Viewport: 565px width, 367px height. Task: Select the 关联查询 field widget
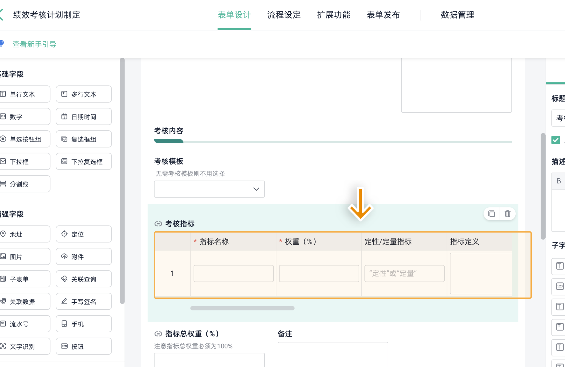(83, 279)
